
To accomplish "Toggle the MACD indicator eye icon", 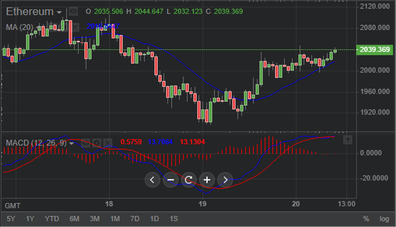I will point(85,143).
